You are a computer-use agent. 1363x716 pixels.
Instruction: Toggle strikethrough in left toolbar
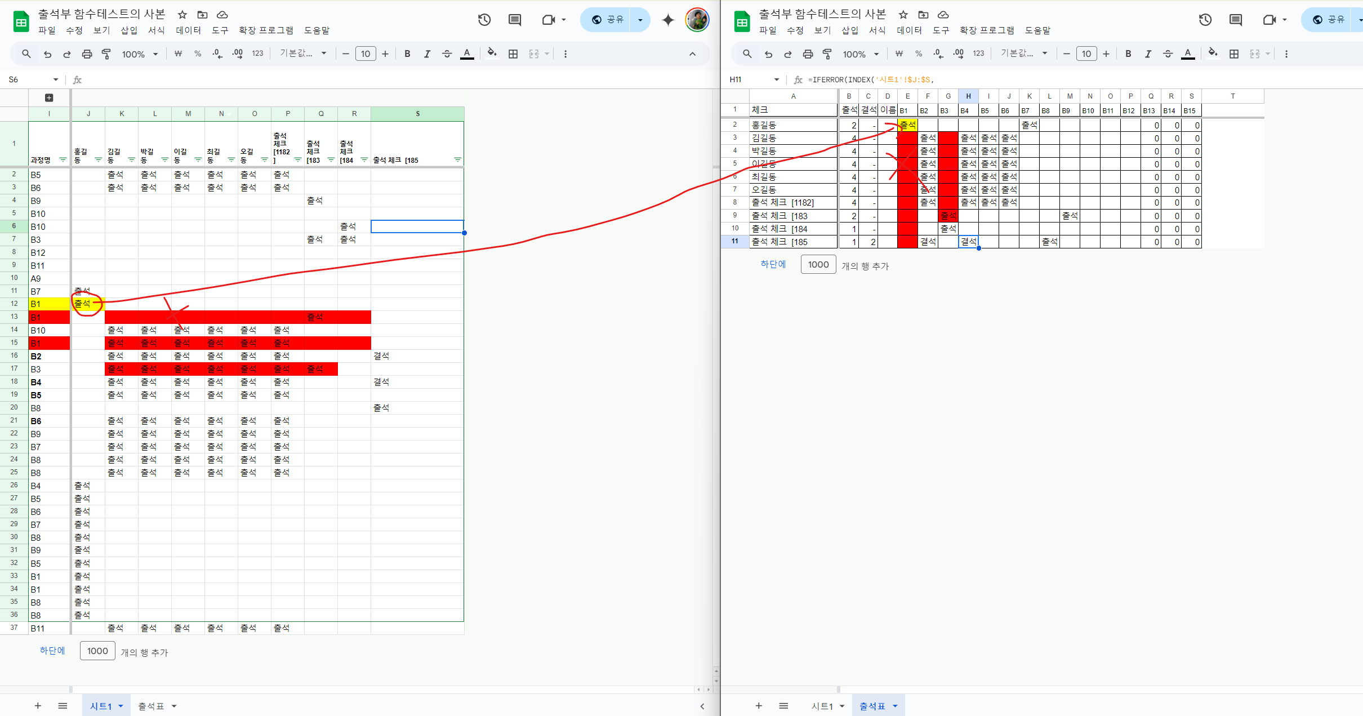click(447, 54)
